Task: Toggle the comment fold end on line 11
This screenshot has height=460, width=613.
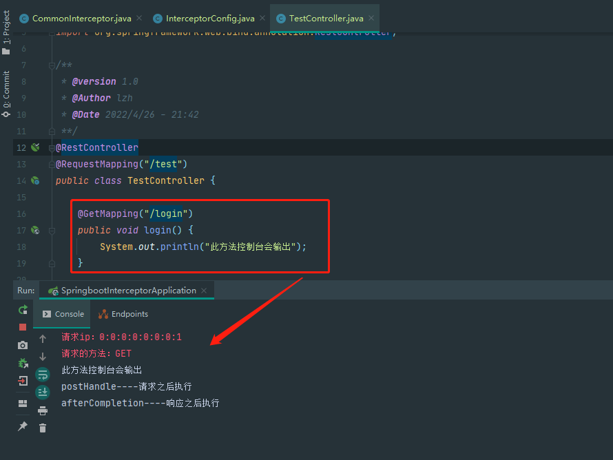Action: coord(52,132)
